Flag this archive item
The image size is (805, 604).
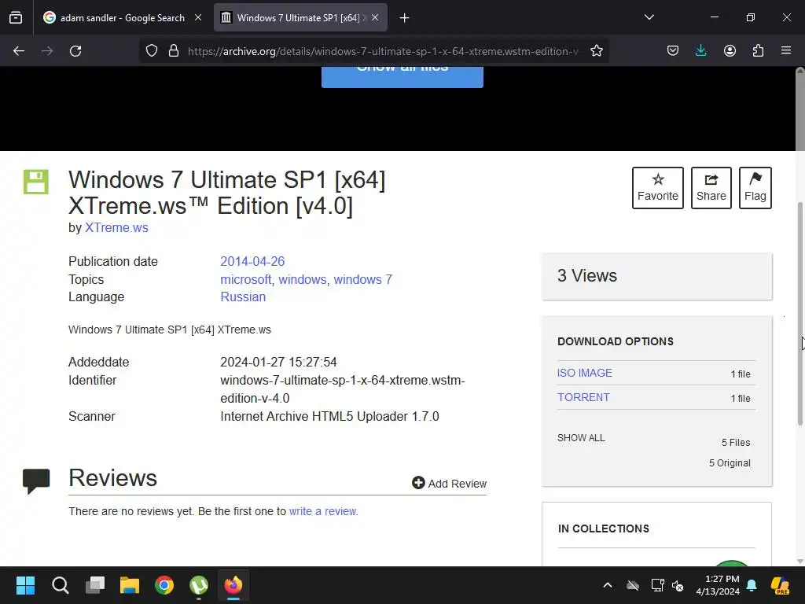[x=755, y=188]
